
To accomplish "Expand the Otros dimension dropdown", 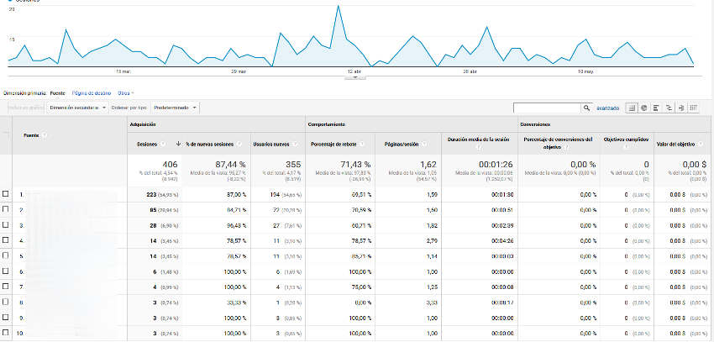I will pyautogui.click(x=126, y=93).
